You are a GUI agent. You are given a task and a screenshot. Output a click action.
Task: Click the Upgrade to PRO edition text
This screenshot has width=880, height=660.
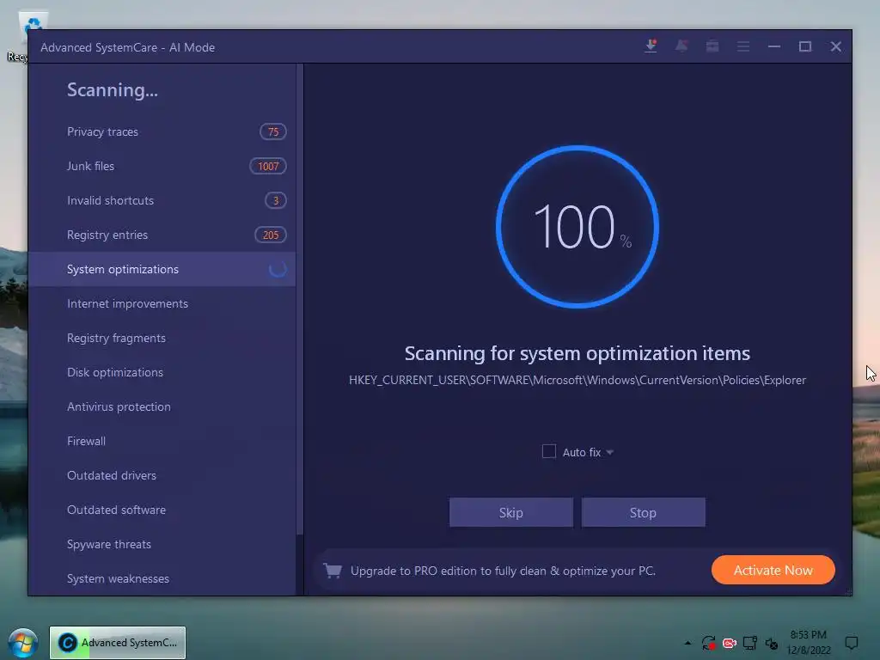coord(503,571)
